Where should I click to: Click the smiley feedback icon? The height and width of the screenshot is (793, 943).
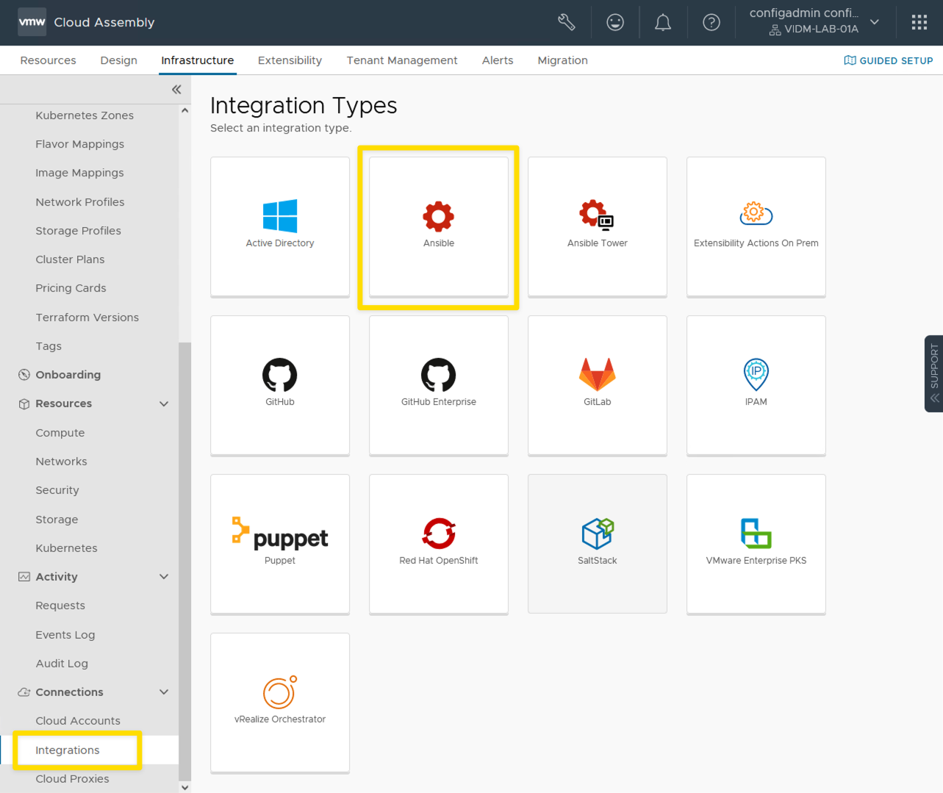615,23
